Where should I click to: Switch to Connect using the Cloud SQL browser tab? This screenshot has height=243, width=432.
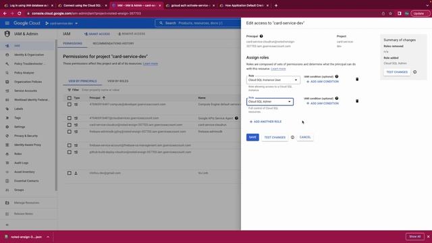(x=82, y=5)
